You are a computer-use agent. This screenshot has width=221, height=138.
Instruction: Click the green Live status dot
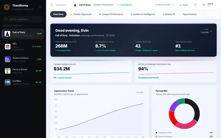click(211, 31)
